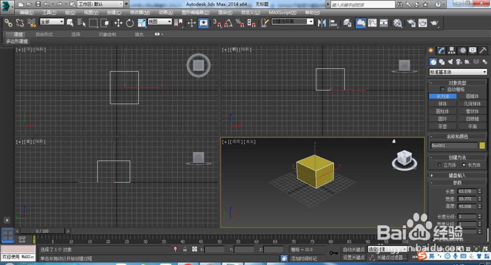The image size is (491, 265).
Task: Open the 全部 selection filter dropdown
Action: (52, 22)
